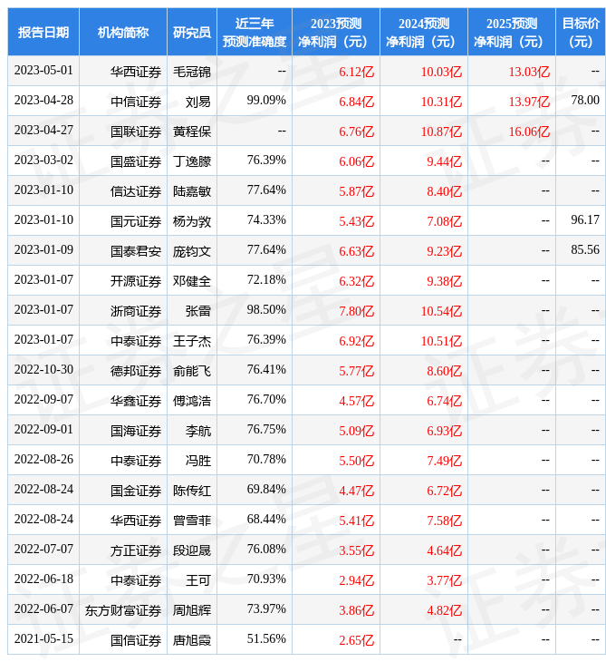Click the date 2023-01-09
Image resolution: width=606 pixels, height=662 pixels.
(x=43, y=250)
